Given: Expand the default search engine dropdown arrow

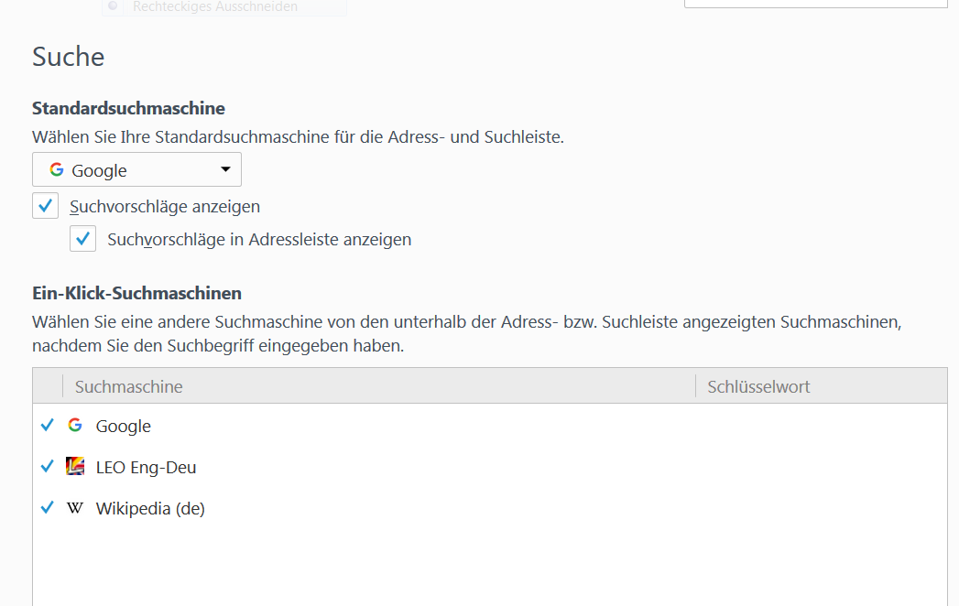Looking at the screenshot, I should tap(225, 170).
